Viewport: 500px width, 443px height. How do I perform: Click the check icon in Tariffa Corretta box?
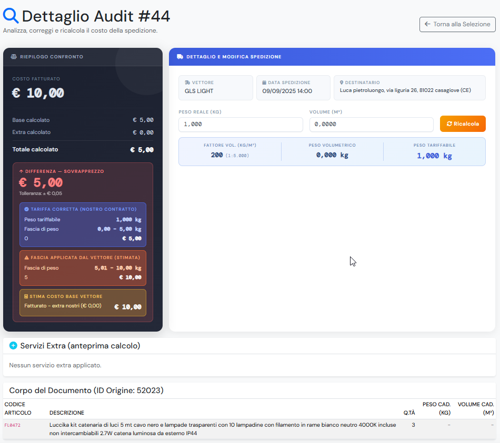point(27,209)
